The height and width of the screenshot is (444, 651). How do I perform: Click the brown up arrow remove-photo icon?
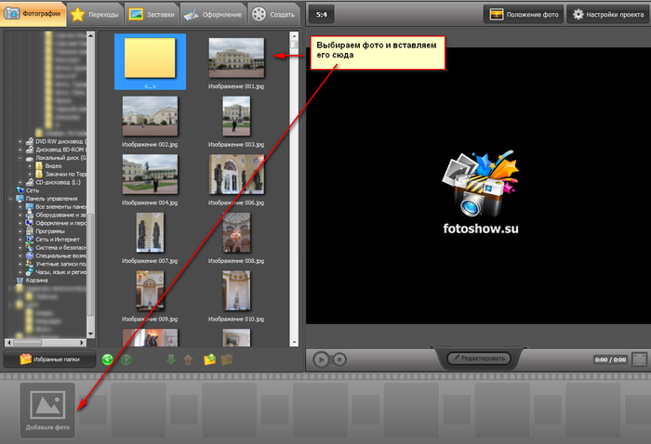(188, 359)
